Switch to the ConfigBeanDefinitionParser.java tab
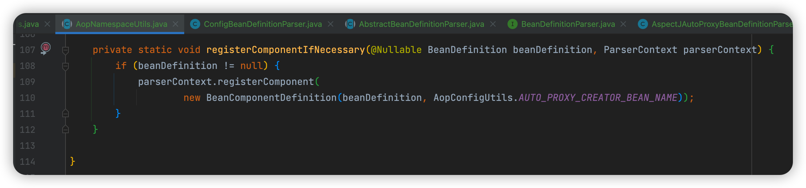 262,24
